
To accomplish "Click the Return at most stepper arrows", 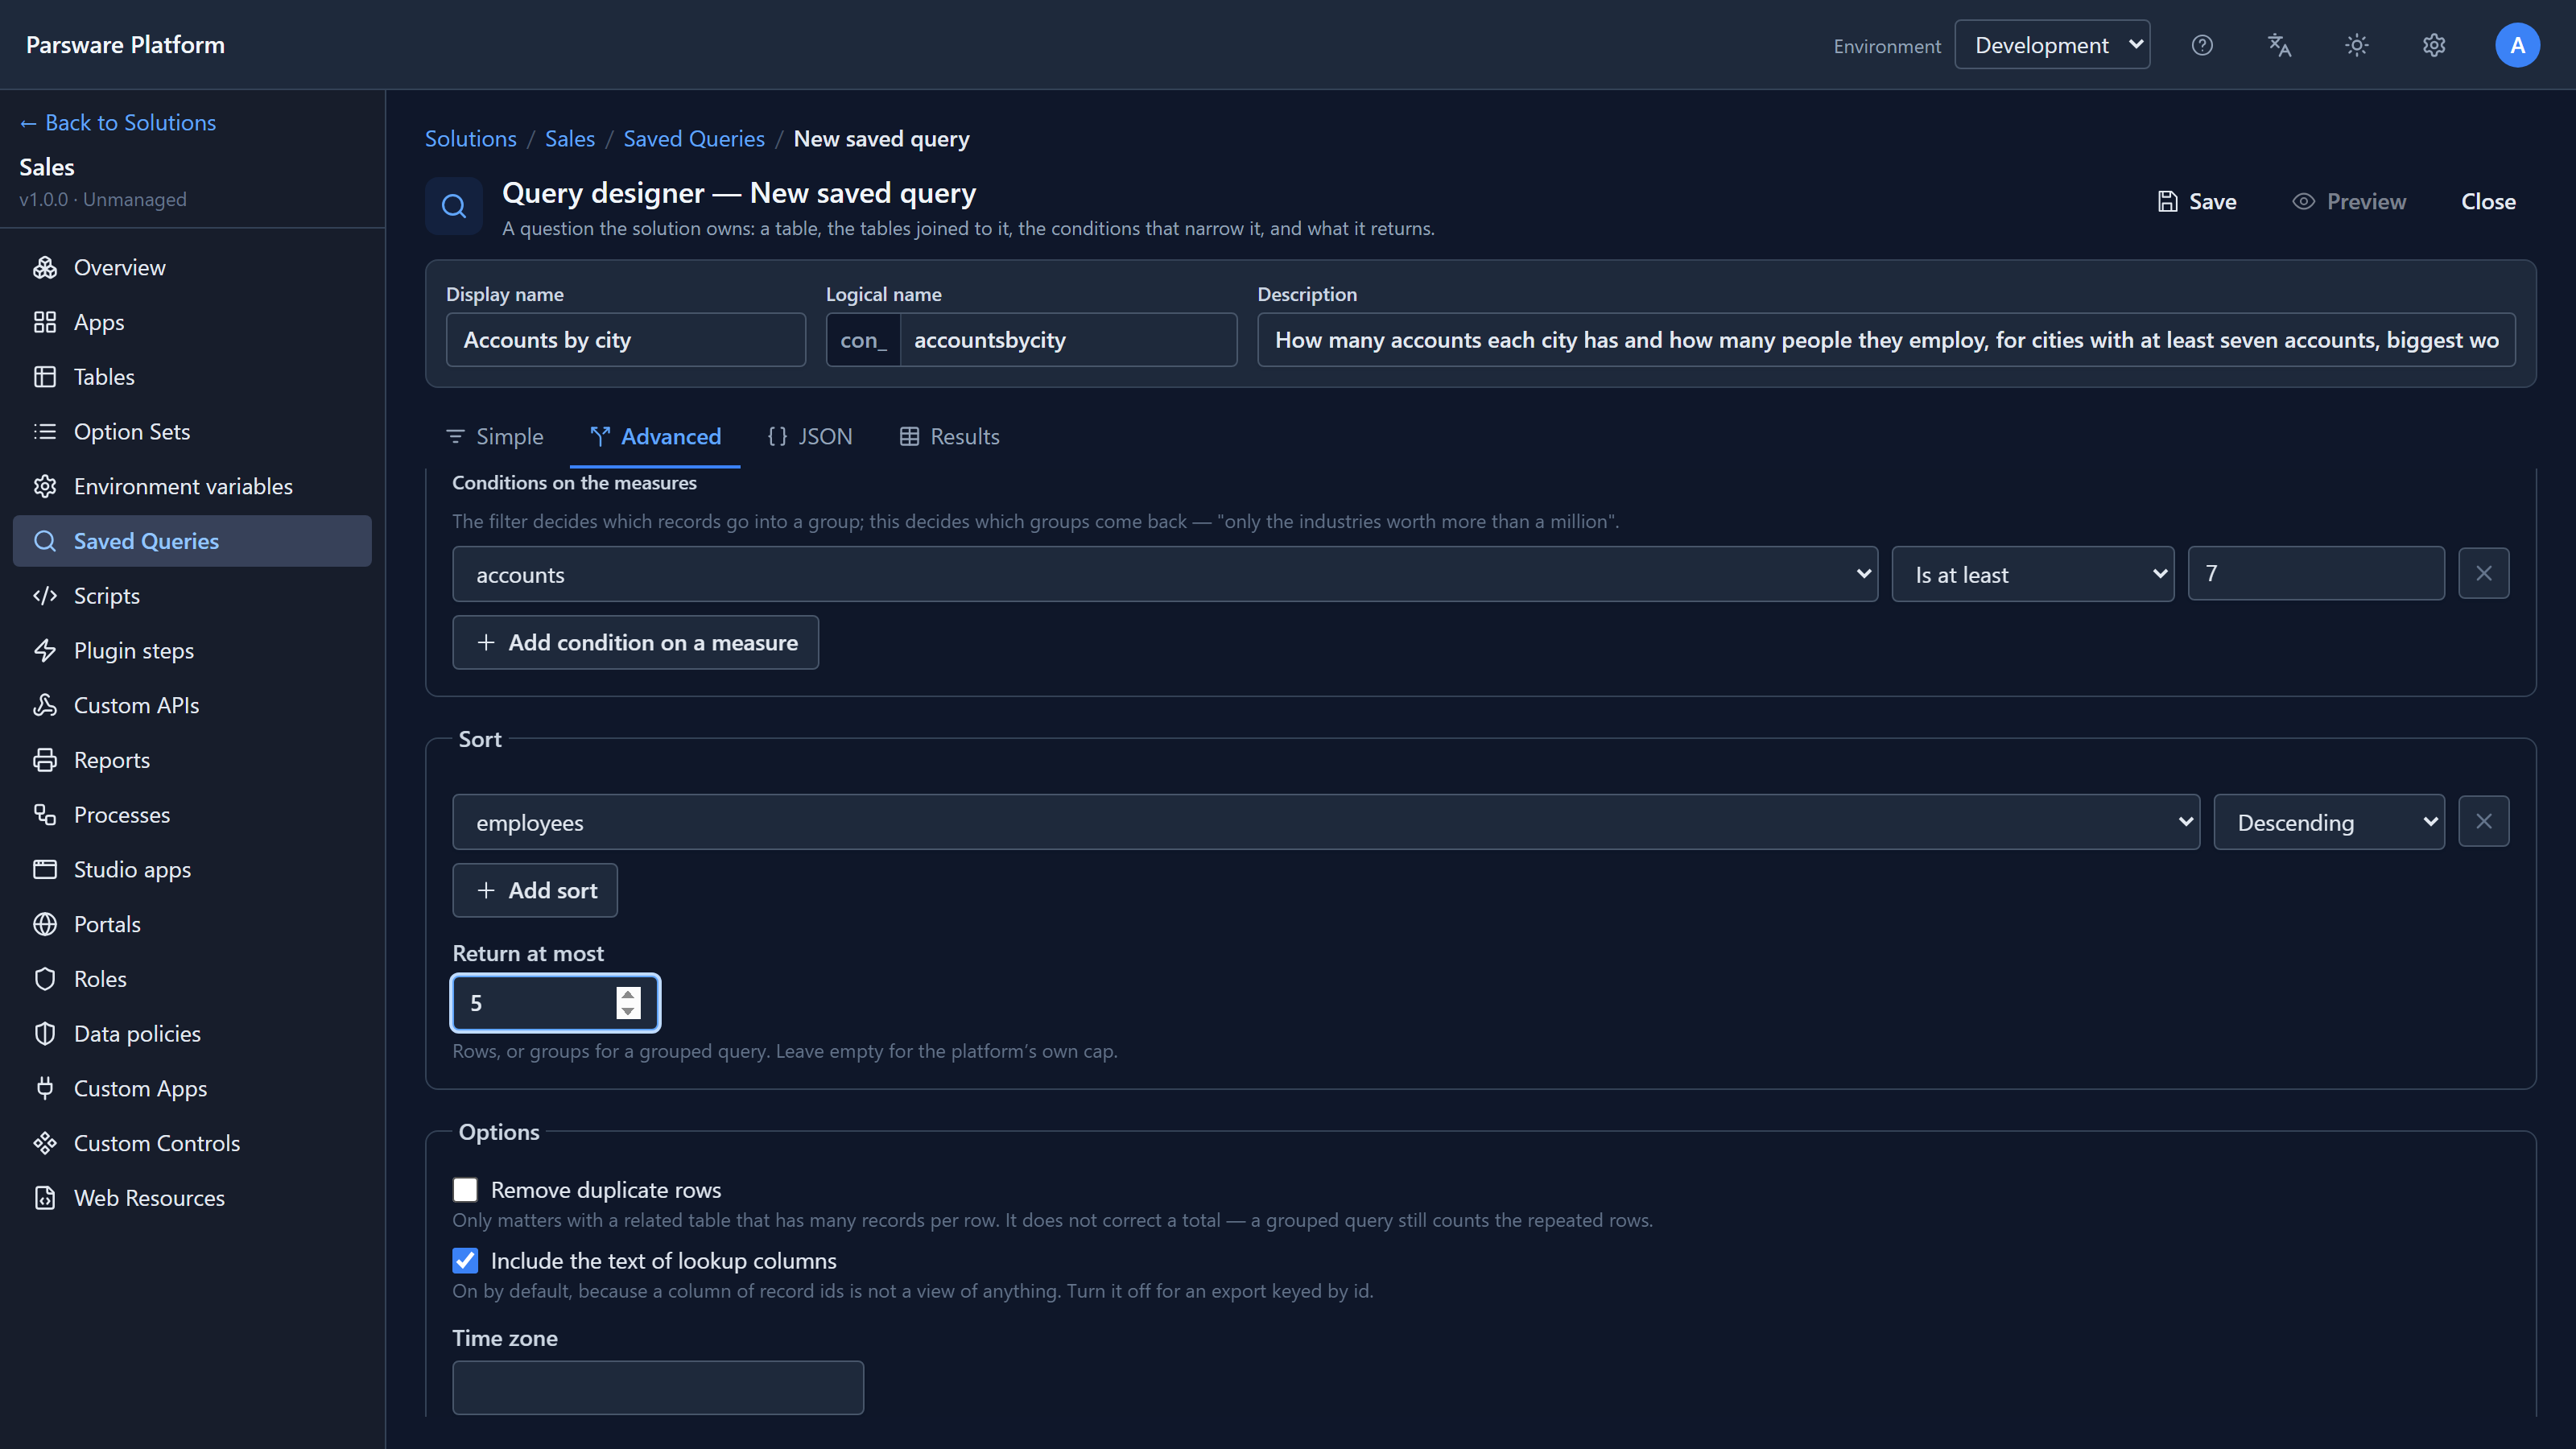I will (x=628, y=1003).
